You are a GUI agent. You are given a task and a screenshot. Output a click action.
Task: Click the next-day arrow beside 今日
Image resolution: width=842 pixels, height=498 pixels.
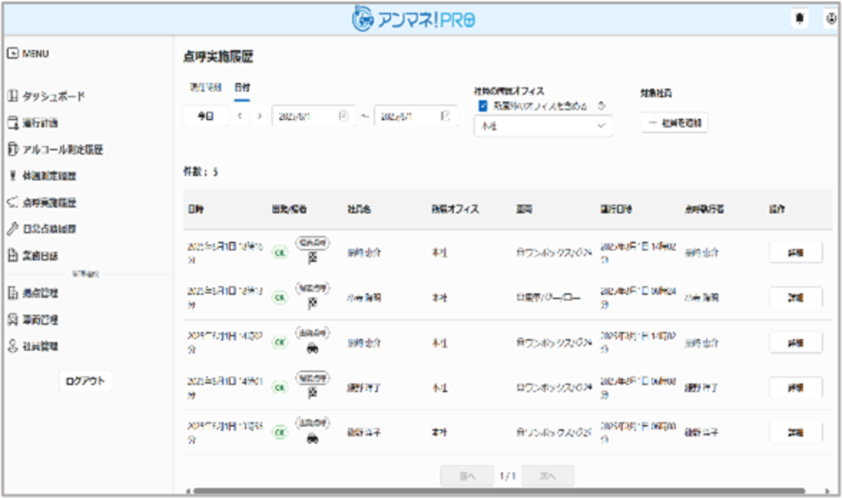click(x=259, y=117)
